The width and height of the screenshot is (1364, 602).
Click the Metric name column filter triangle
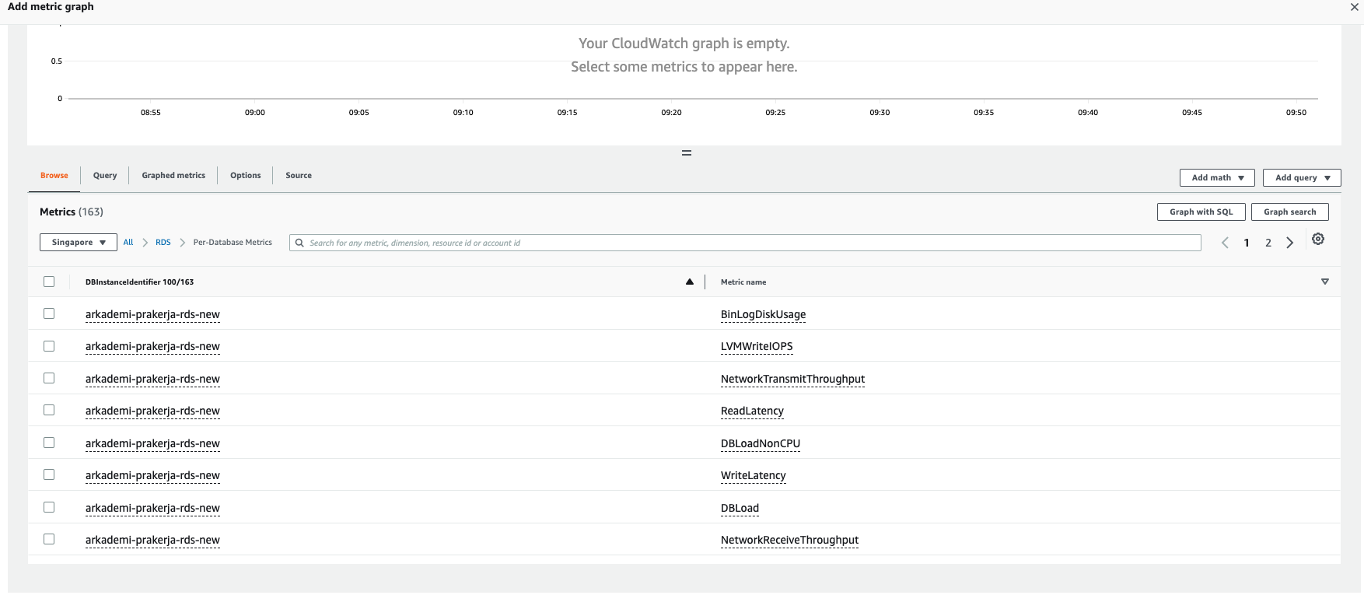[x=1325, y=282]
